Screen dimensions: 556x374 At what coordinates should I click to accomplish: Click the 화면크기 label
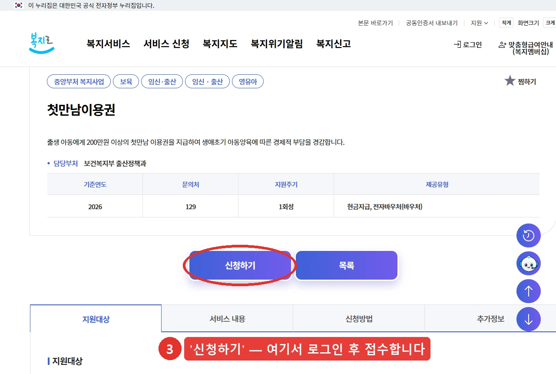(x=528, y=23)
